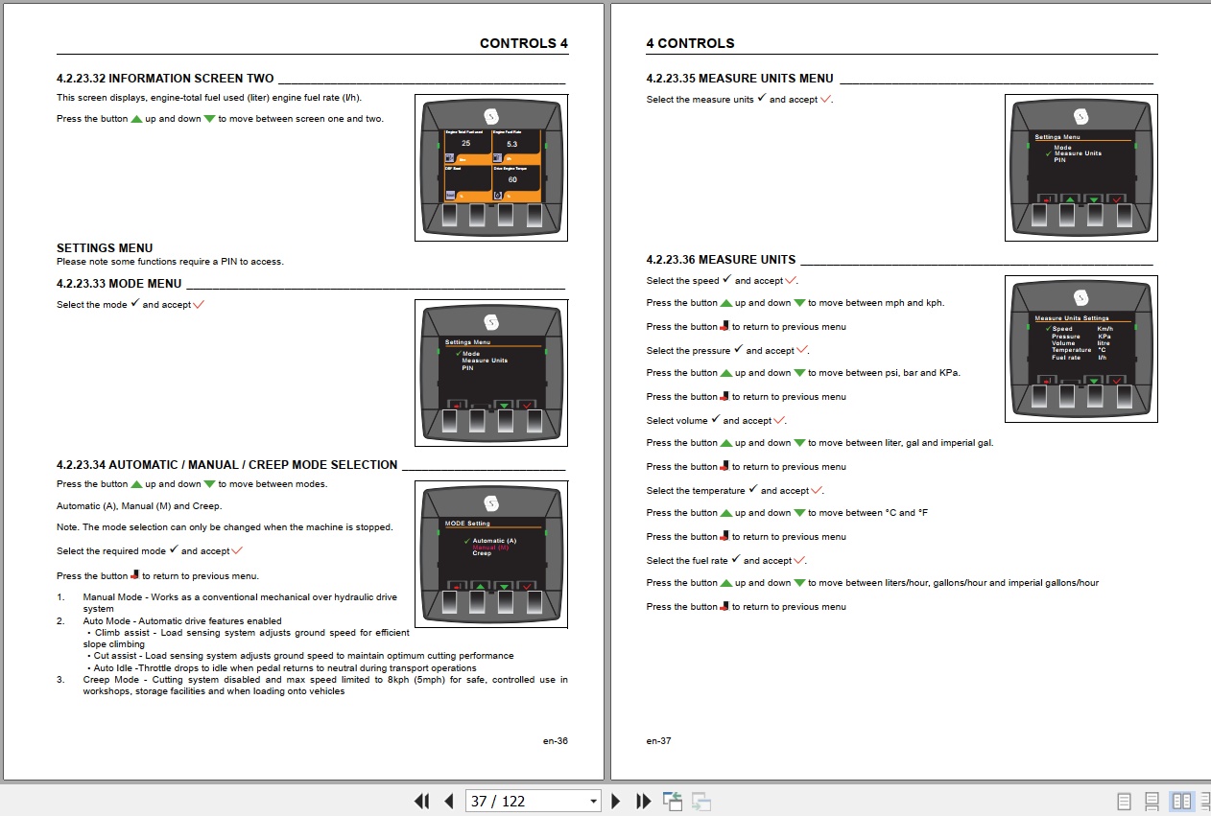Click 'Automatic (A)' in MODE Setting image
Viewport: 1211px width, 816px height.
pyautogui.click(x=493, y=541)
